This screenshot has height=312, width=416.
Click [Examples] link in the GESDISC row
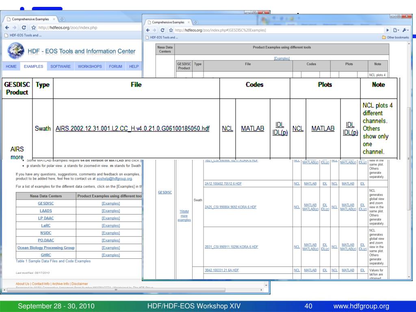(110, 204)
